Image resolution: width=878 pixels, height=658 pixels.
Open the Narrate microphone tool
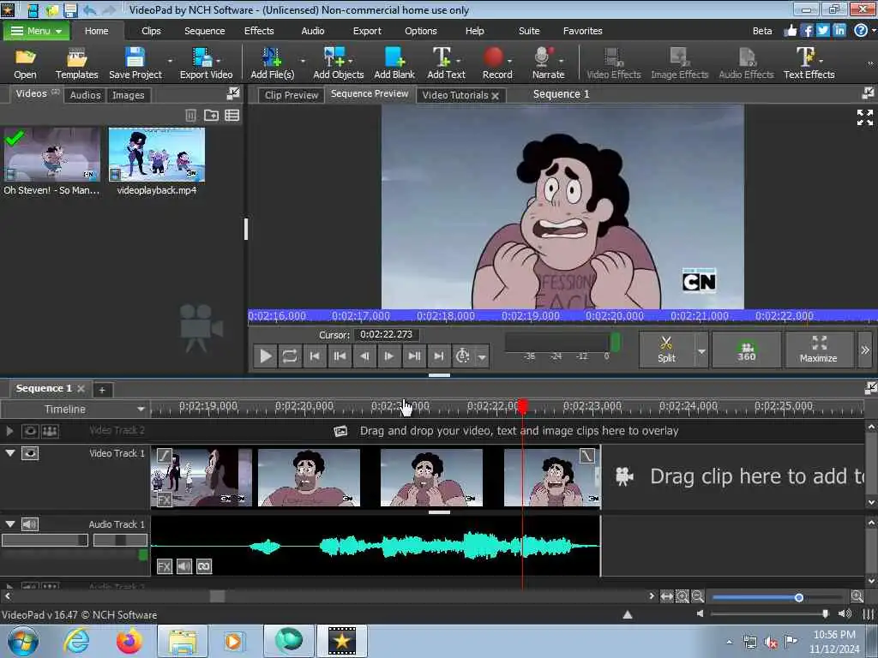point(548,63)
